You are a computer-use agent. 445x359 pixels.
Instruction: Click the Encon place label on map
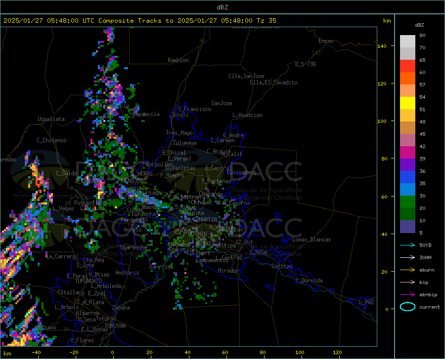click(326, 41)
